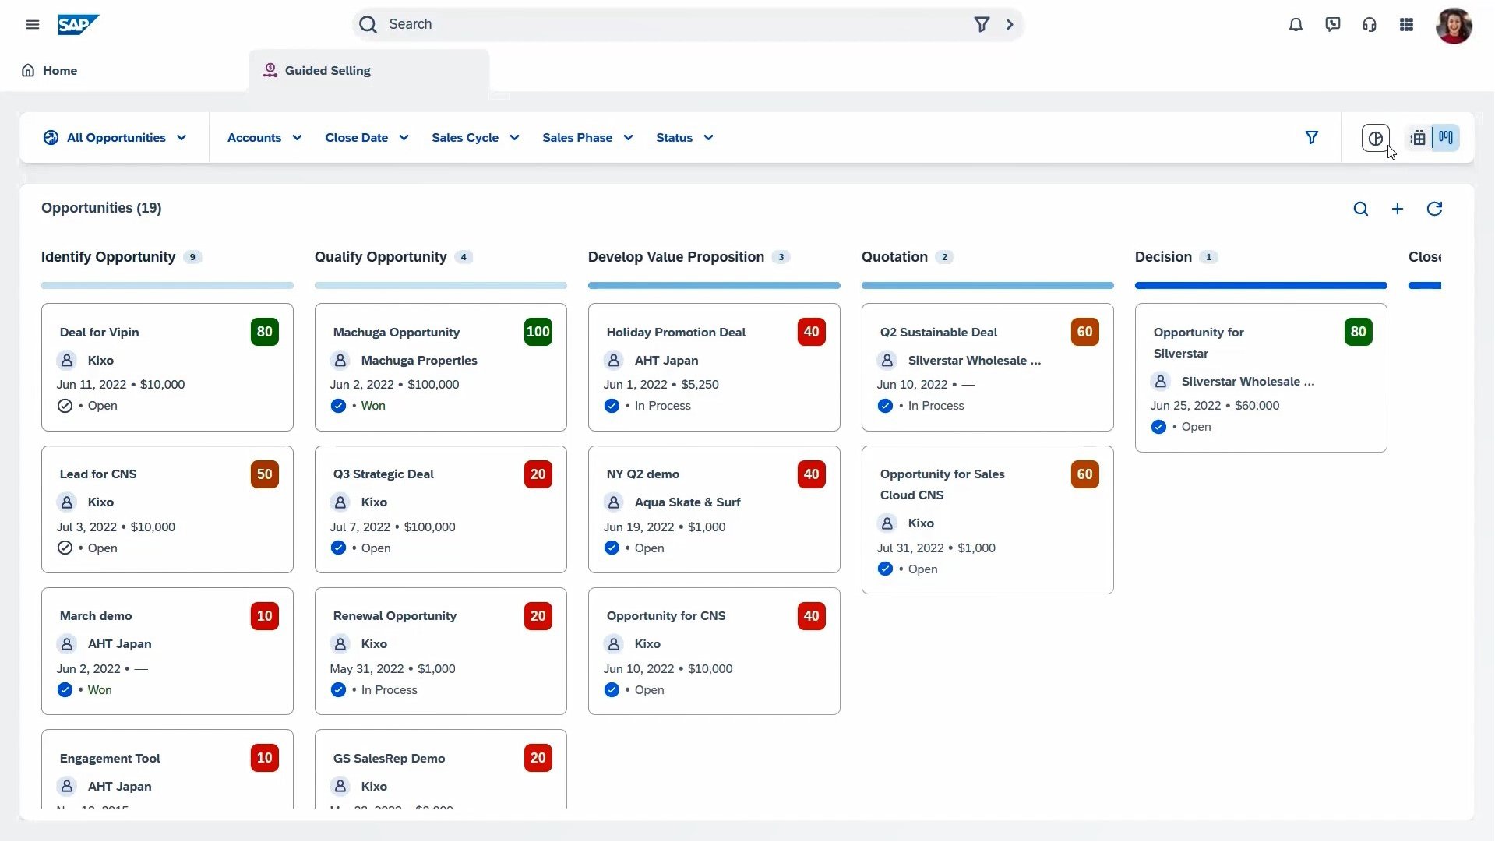Image resolution: width=1495 pixels, height=842 pixels.
Task: Click into the top Search field
Action: (x=670, y=25)
